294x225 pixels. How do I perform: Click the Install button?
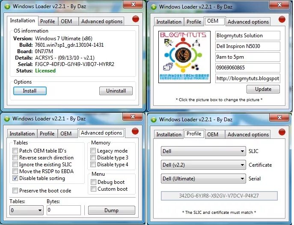pos(30,91)
